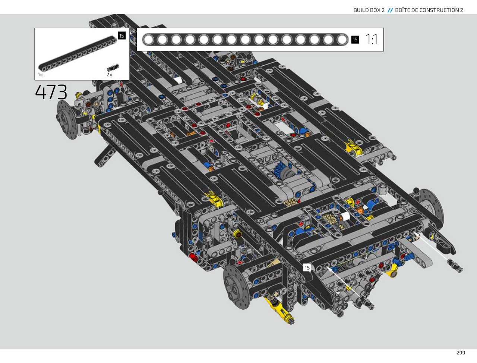Screen dimensions: 477x363
Task: Click page number 299
Action: [461, 353]
